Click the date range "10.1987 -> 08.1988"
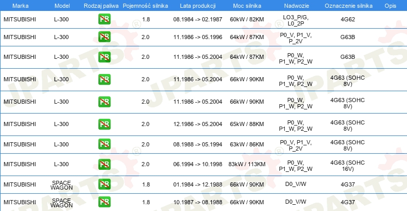407x211 pixels. click(198, 202)
